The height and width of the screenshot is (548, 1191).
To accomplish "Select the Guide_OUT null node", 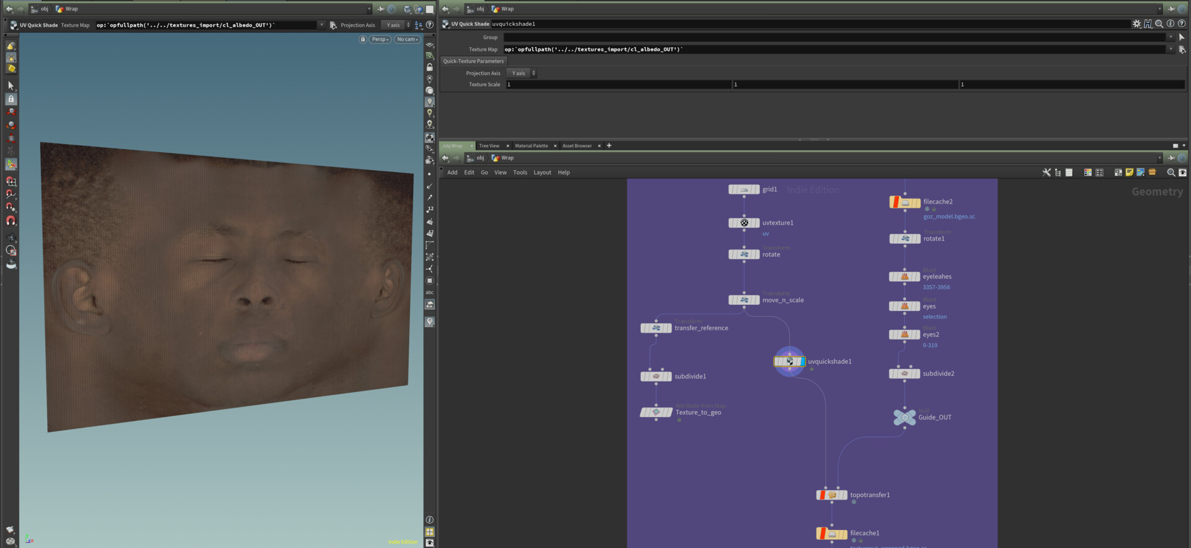I will click(x=904, y=417).
